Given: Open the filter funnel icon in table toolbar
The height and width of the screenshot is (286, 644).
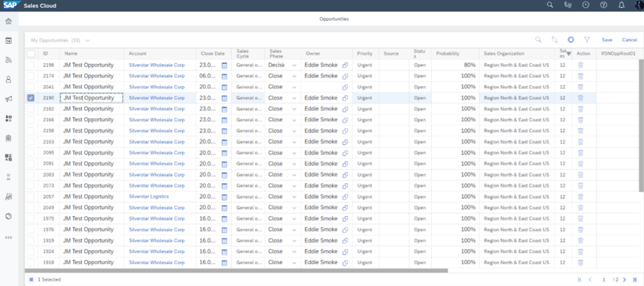Looking at the screenshot, I should [587, 40].
